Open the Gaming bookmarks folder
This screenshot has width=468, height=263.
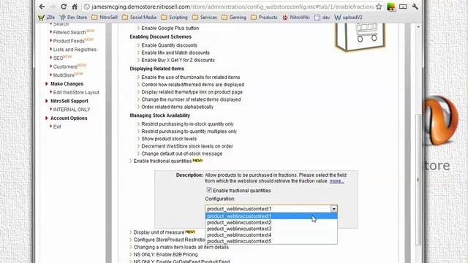(x=234, y=18)
